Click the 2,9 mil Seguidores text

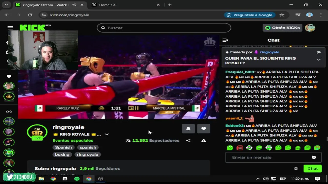[x=100, y=168]
